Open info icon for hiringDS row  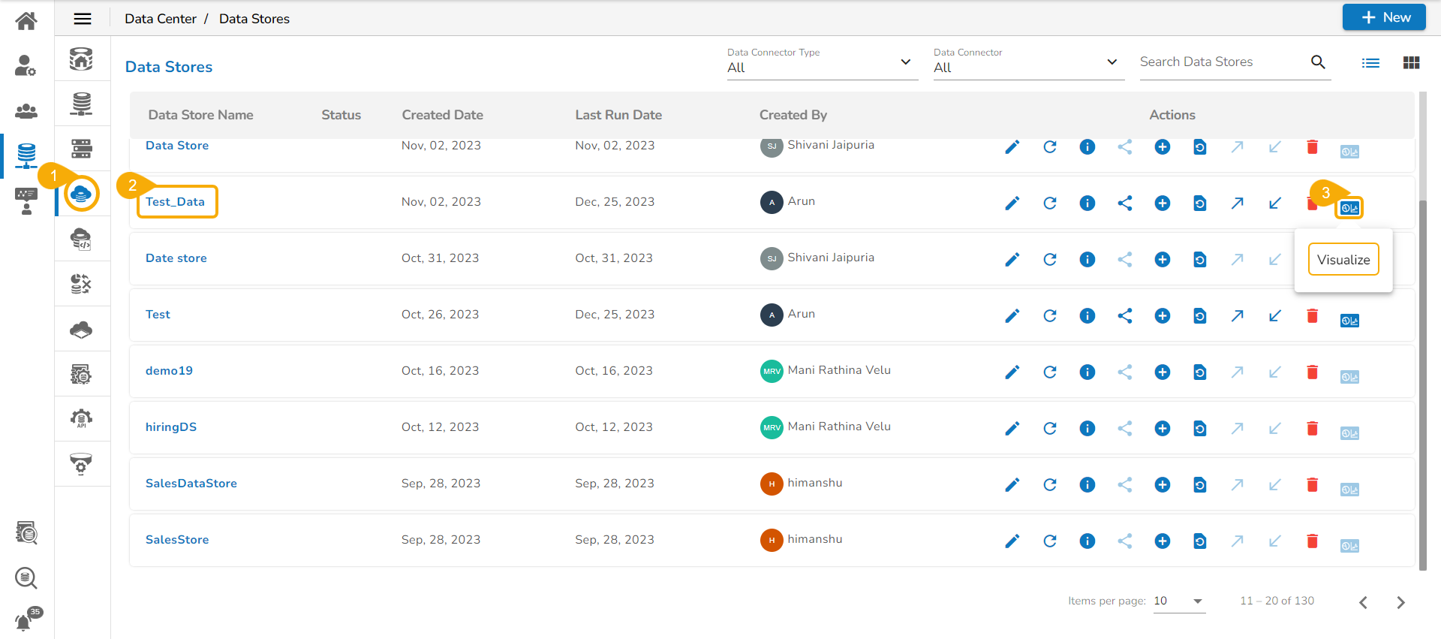(x=1087, y=429)
